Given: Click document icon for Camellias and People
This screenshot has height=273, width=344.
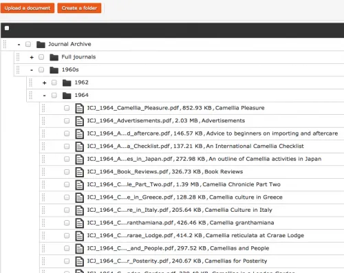Looking at the screenshot, I should point(80,249).
